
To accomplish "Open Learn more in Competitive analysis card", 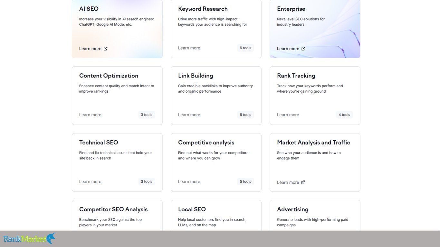I will [189, 182].
